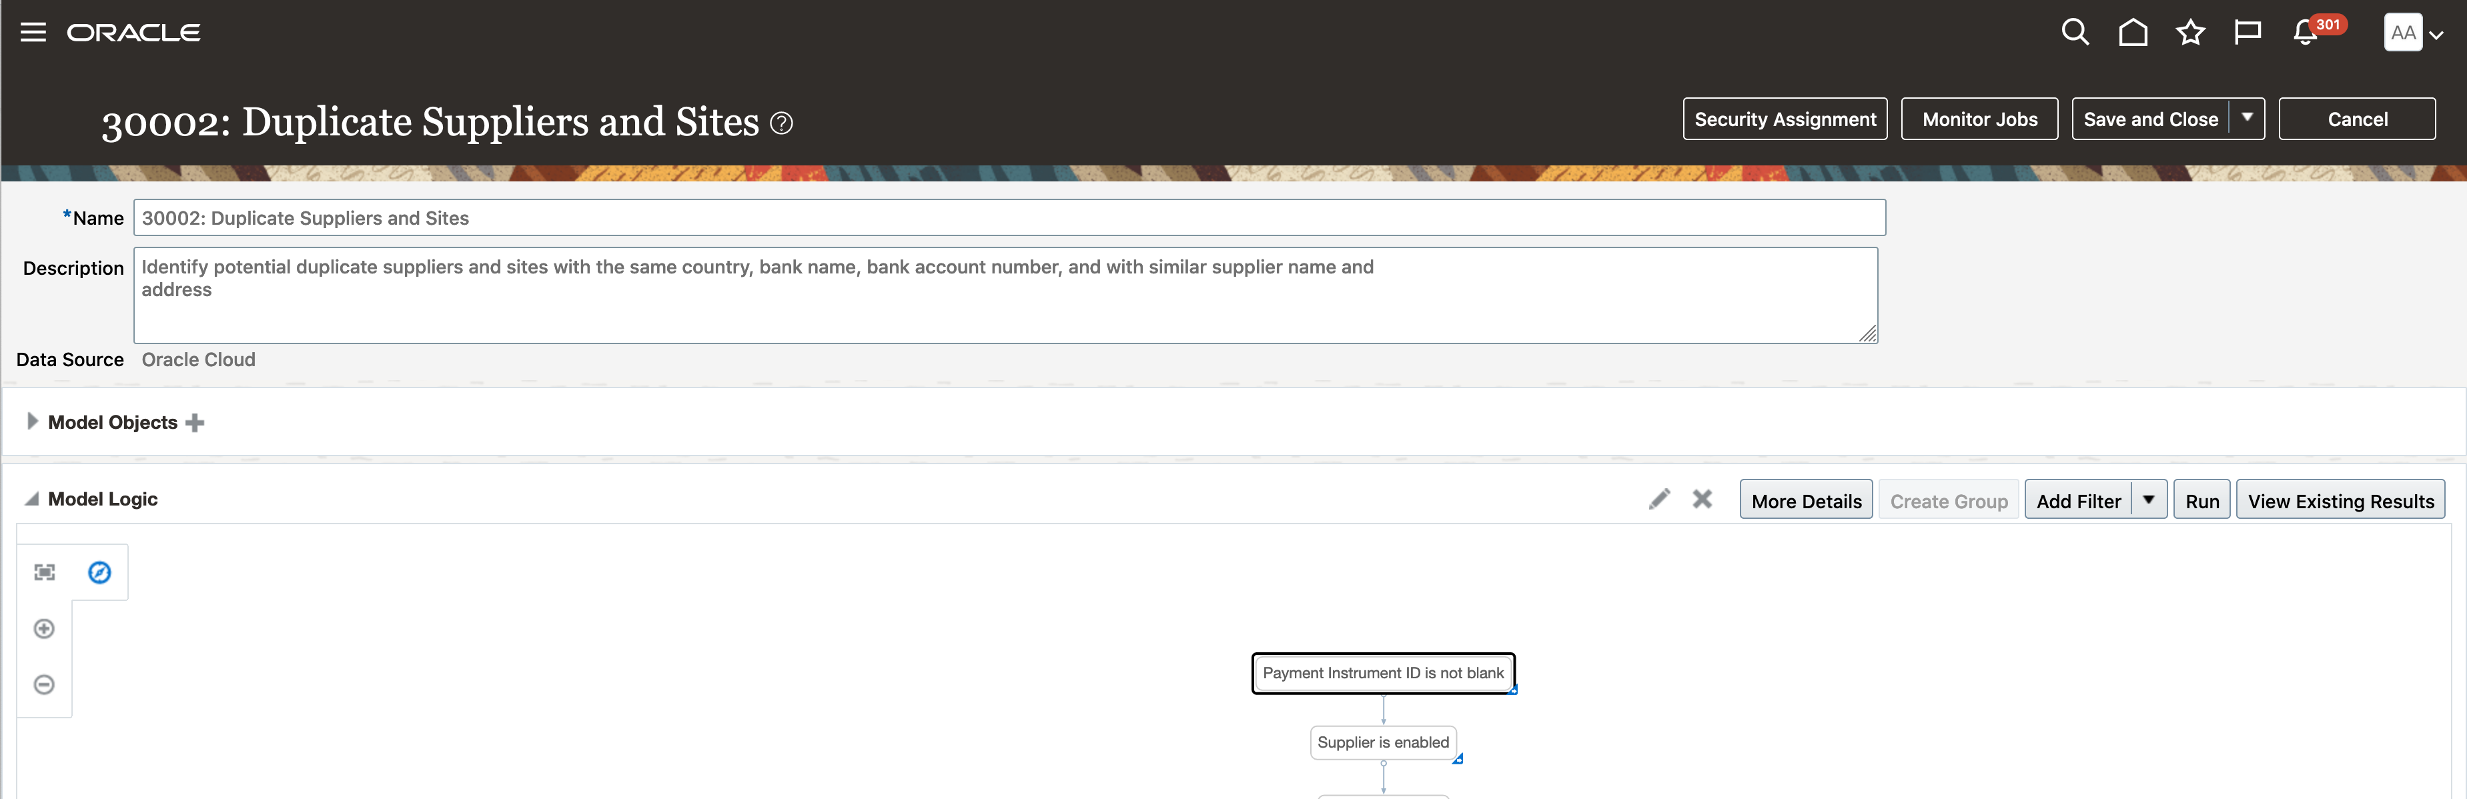Toggle the diagram compass control panel
The height and width of the screenshot is (799, 2467).
(x=99, y=572)
